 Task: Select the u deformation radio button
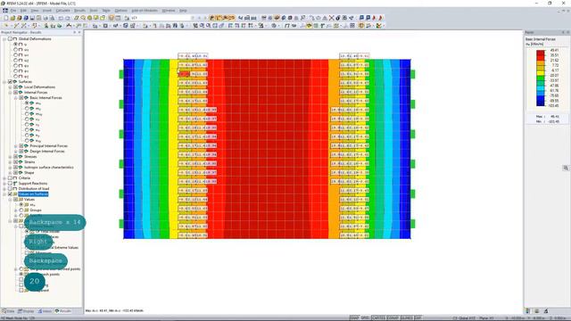click(x=16, y=44)
